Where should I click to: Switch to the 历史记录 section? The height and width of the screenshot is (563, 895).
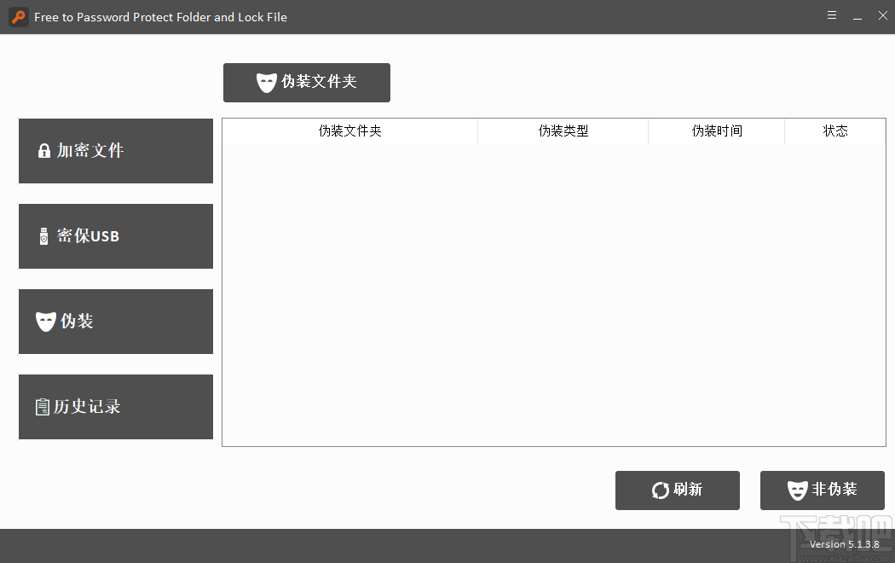coord(115,407)
